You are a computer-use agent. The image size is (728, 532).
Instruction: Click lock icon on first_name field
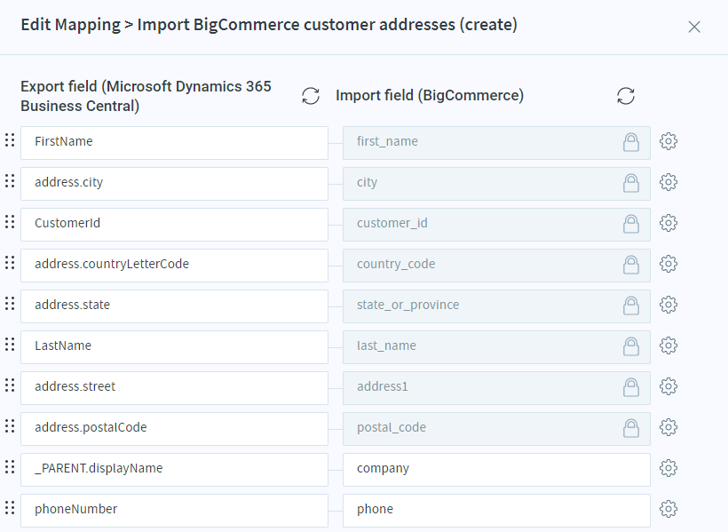point(631,142)
